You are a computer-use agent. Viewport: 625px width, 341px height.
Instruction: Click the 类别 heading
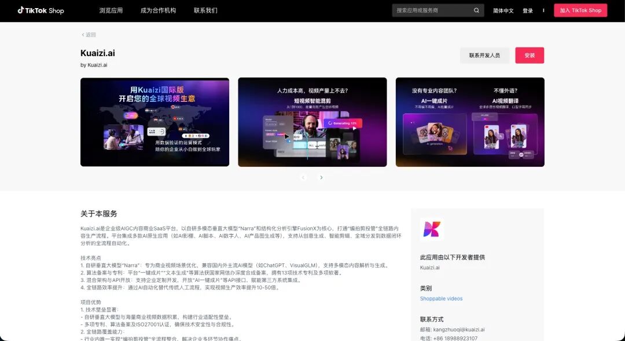coord(426,288)
